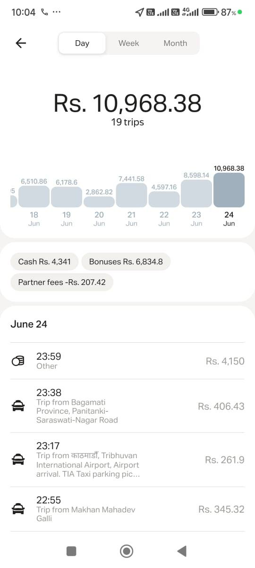Viewport: 255px width, 568px height.
Task: Open the Other Rs. 4,150 entry
Action: [127, 361]
